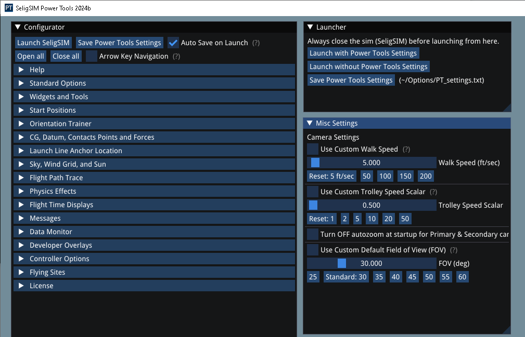Set trolley speed scalar preset 5
Screen dimensions: 525x337
click(357, 219)
